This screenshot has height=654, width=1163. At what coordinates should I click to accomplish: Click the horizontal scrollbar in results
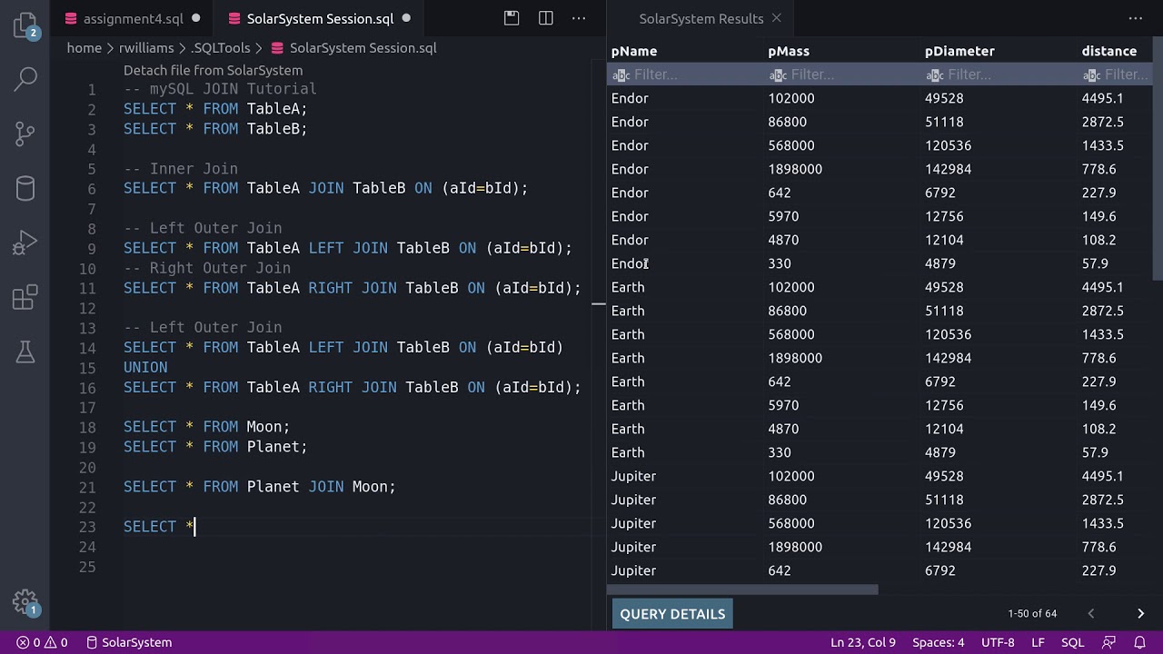tap(743, 590)
